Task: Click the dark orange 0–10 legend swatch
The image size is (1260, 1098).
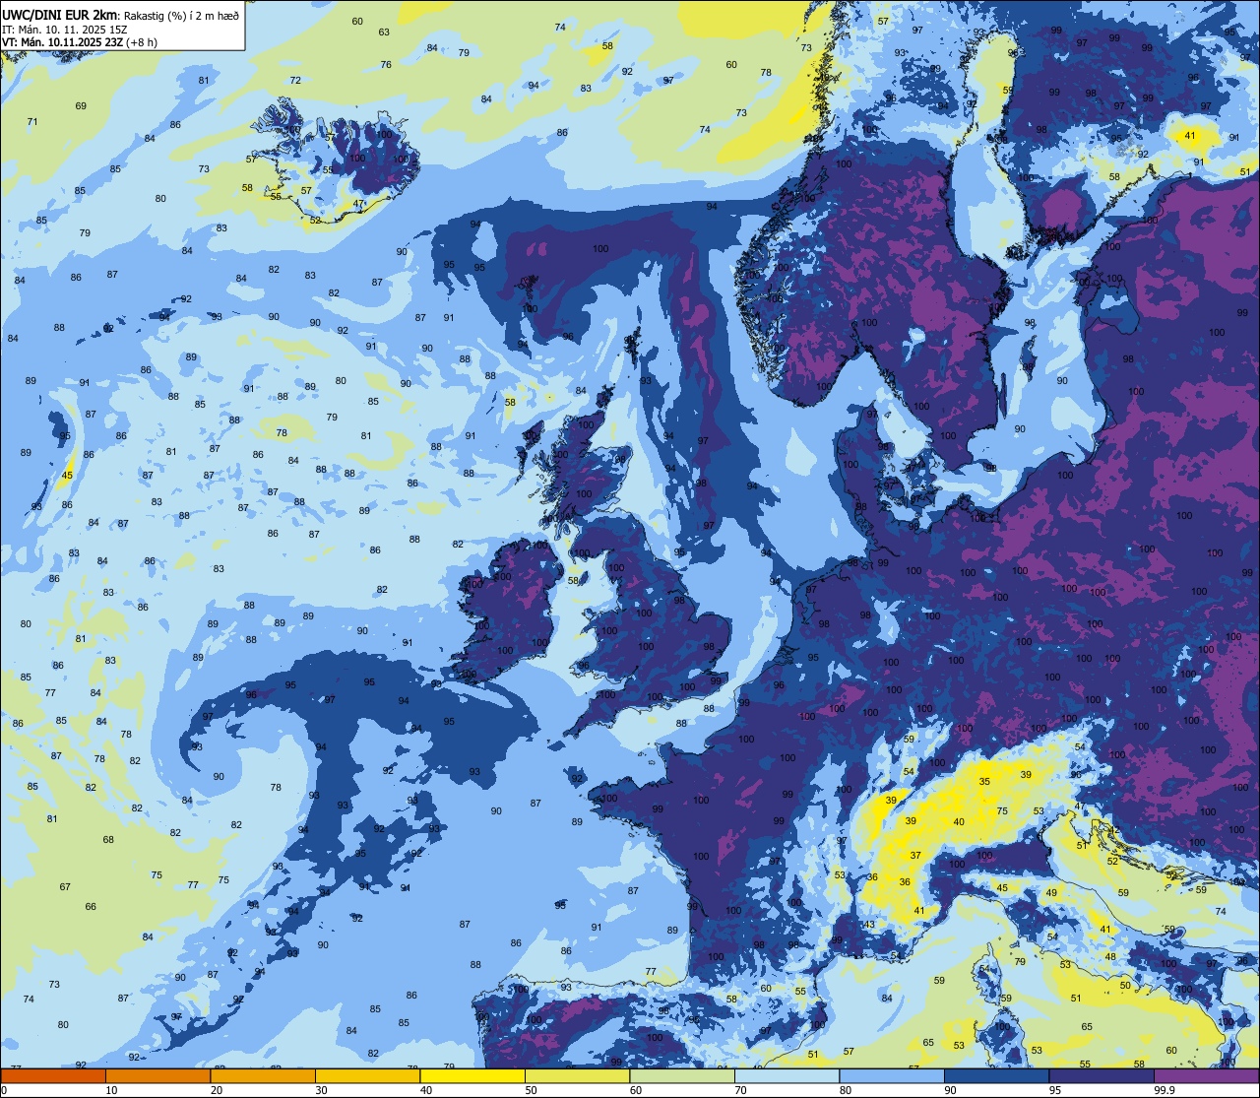Action: coord(53,1075)
